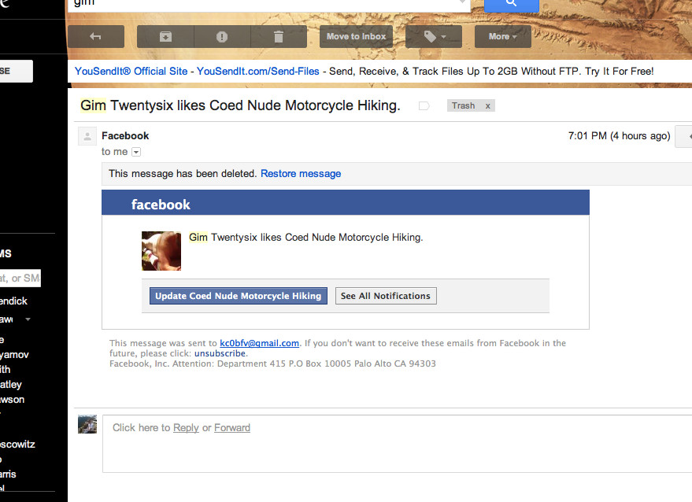The image size is (692, 502).
Task: Open the Labels tag dropdown
Action: click(x=434, y=37)
